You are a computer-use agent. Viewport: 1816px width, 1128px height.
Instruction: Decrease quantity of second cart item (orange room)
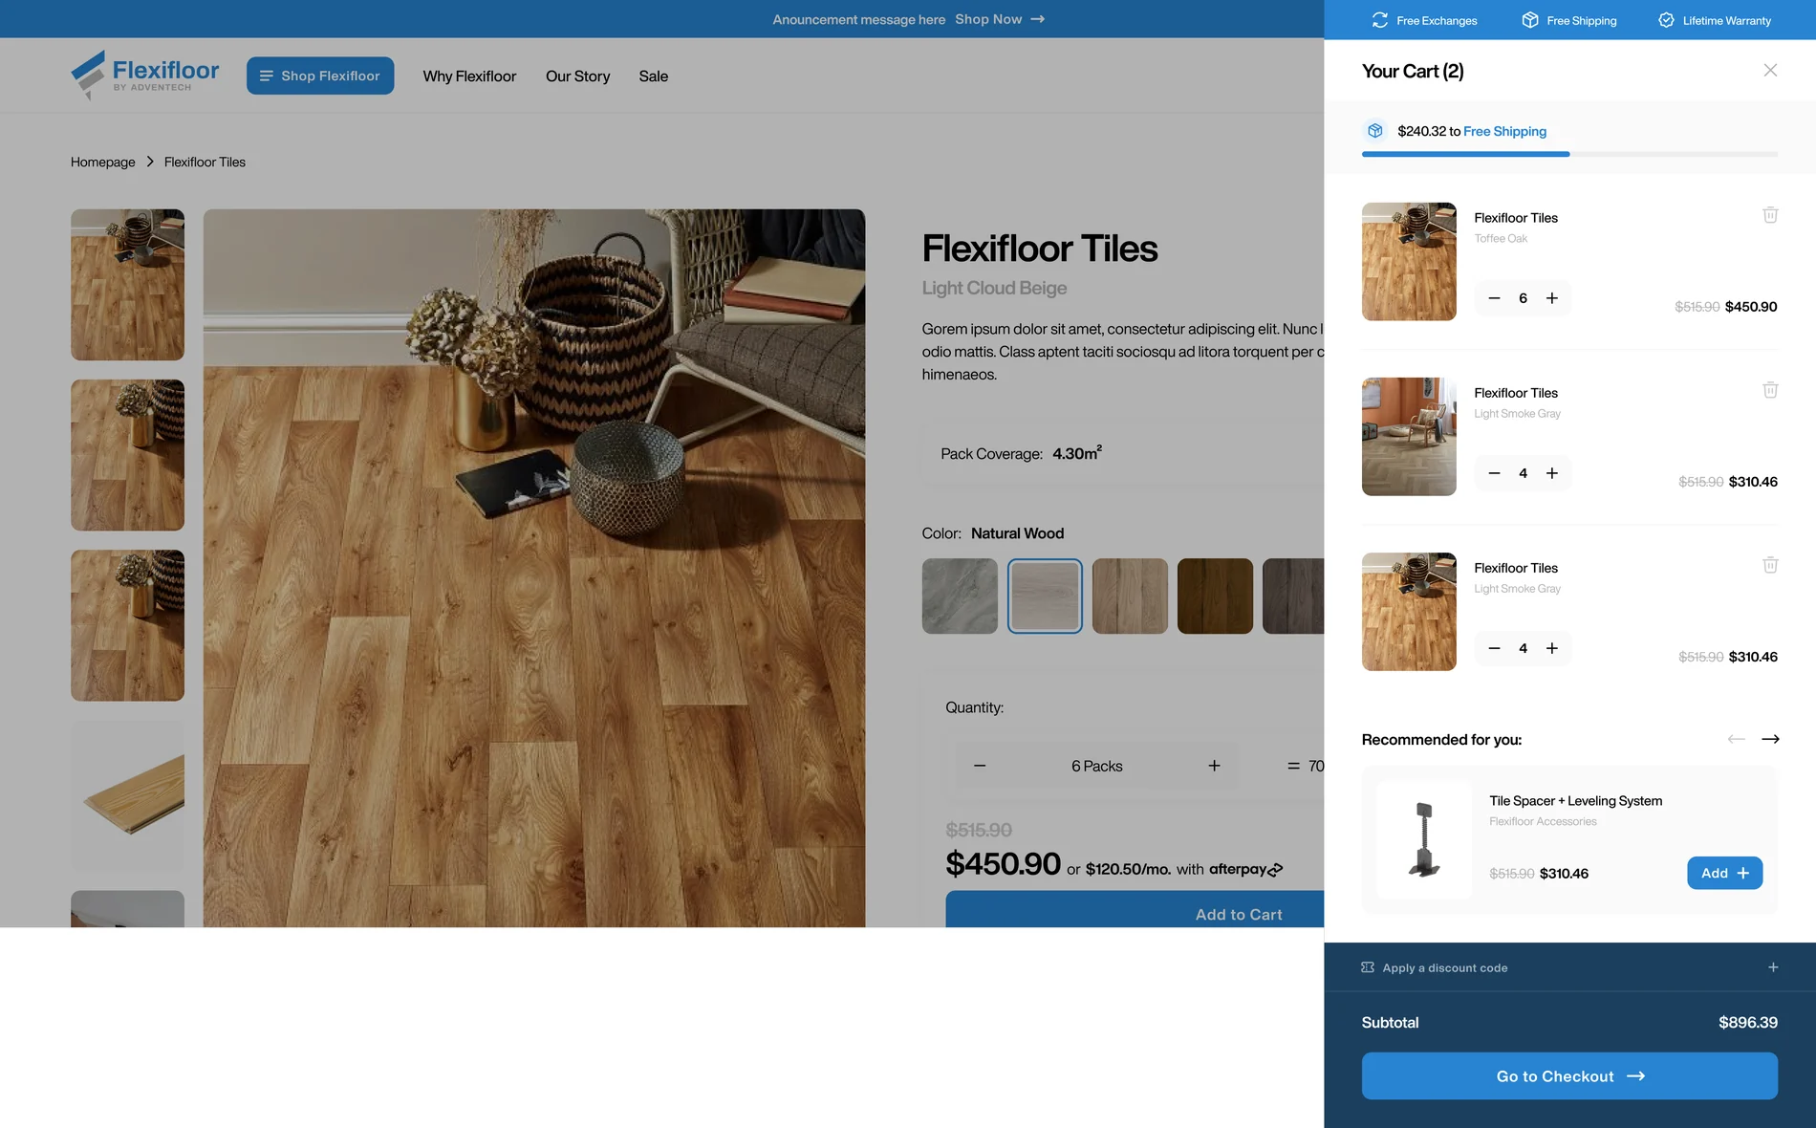click(1494, 473)
